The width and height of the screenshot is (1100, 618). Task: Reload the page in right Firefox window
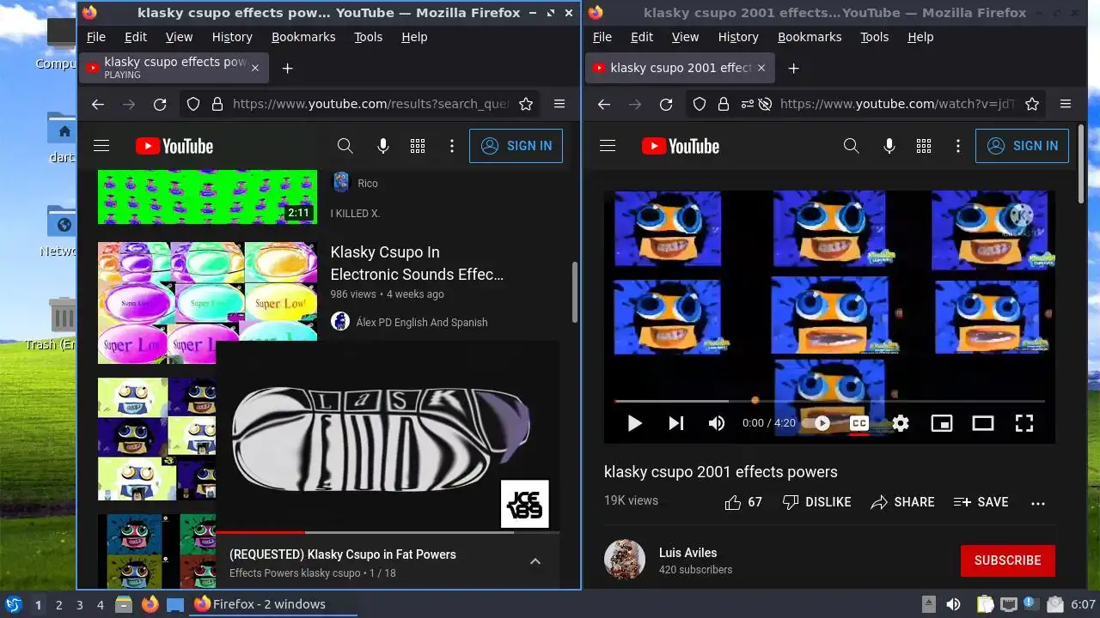(666, 104)
